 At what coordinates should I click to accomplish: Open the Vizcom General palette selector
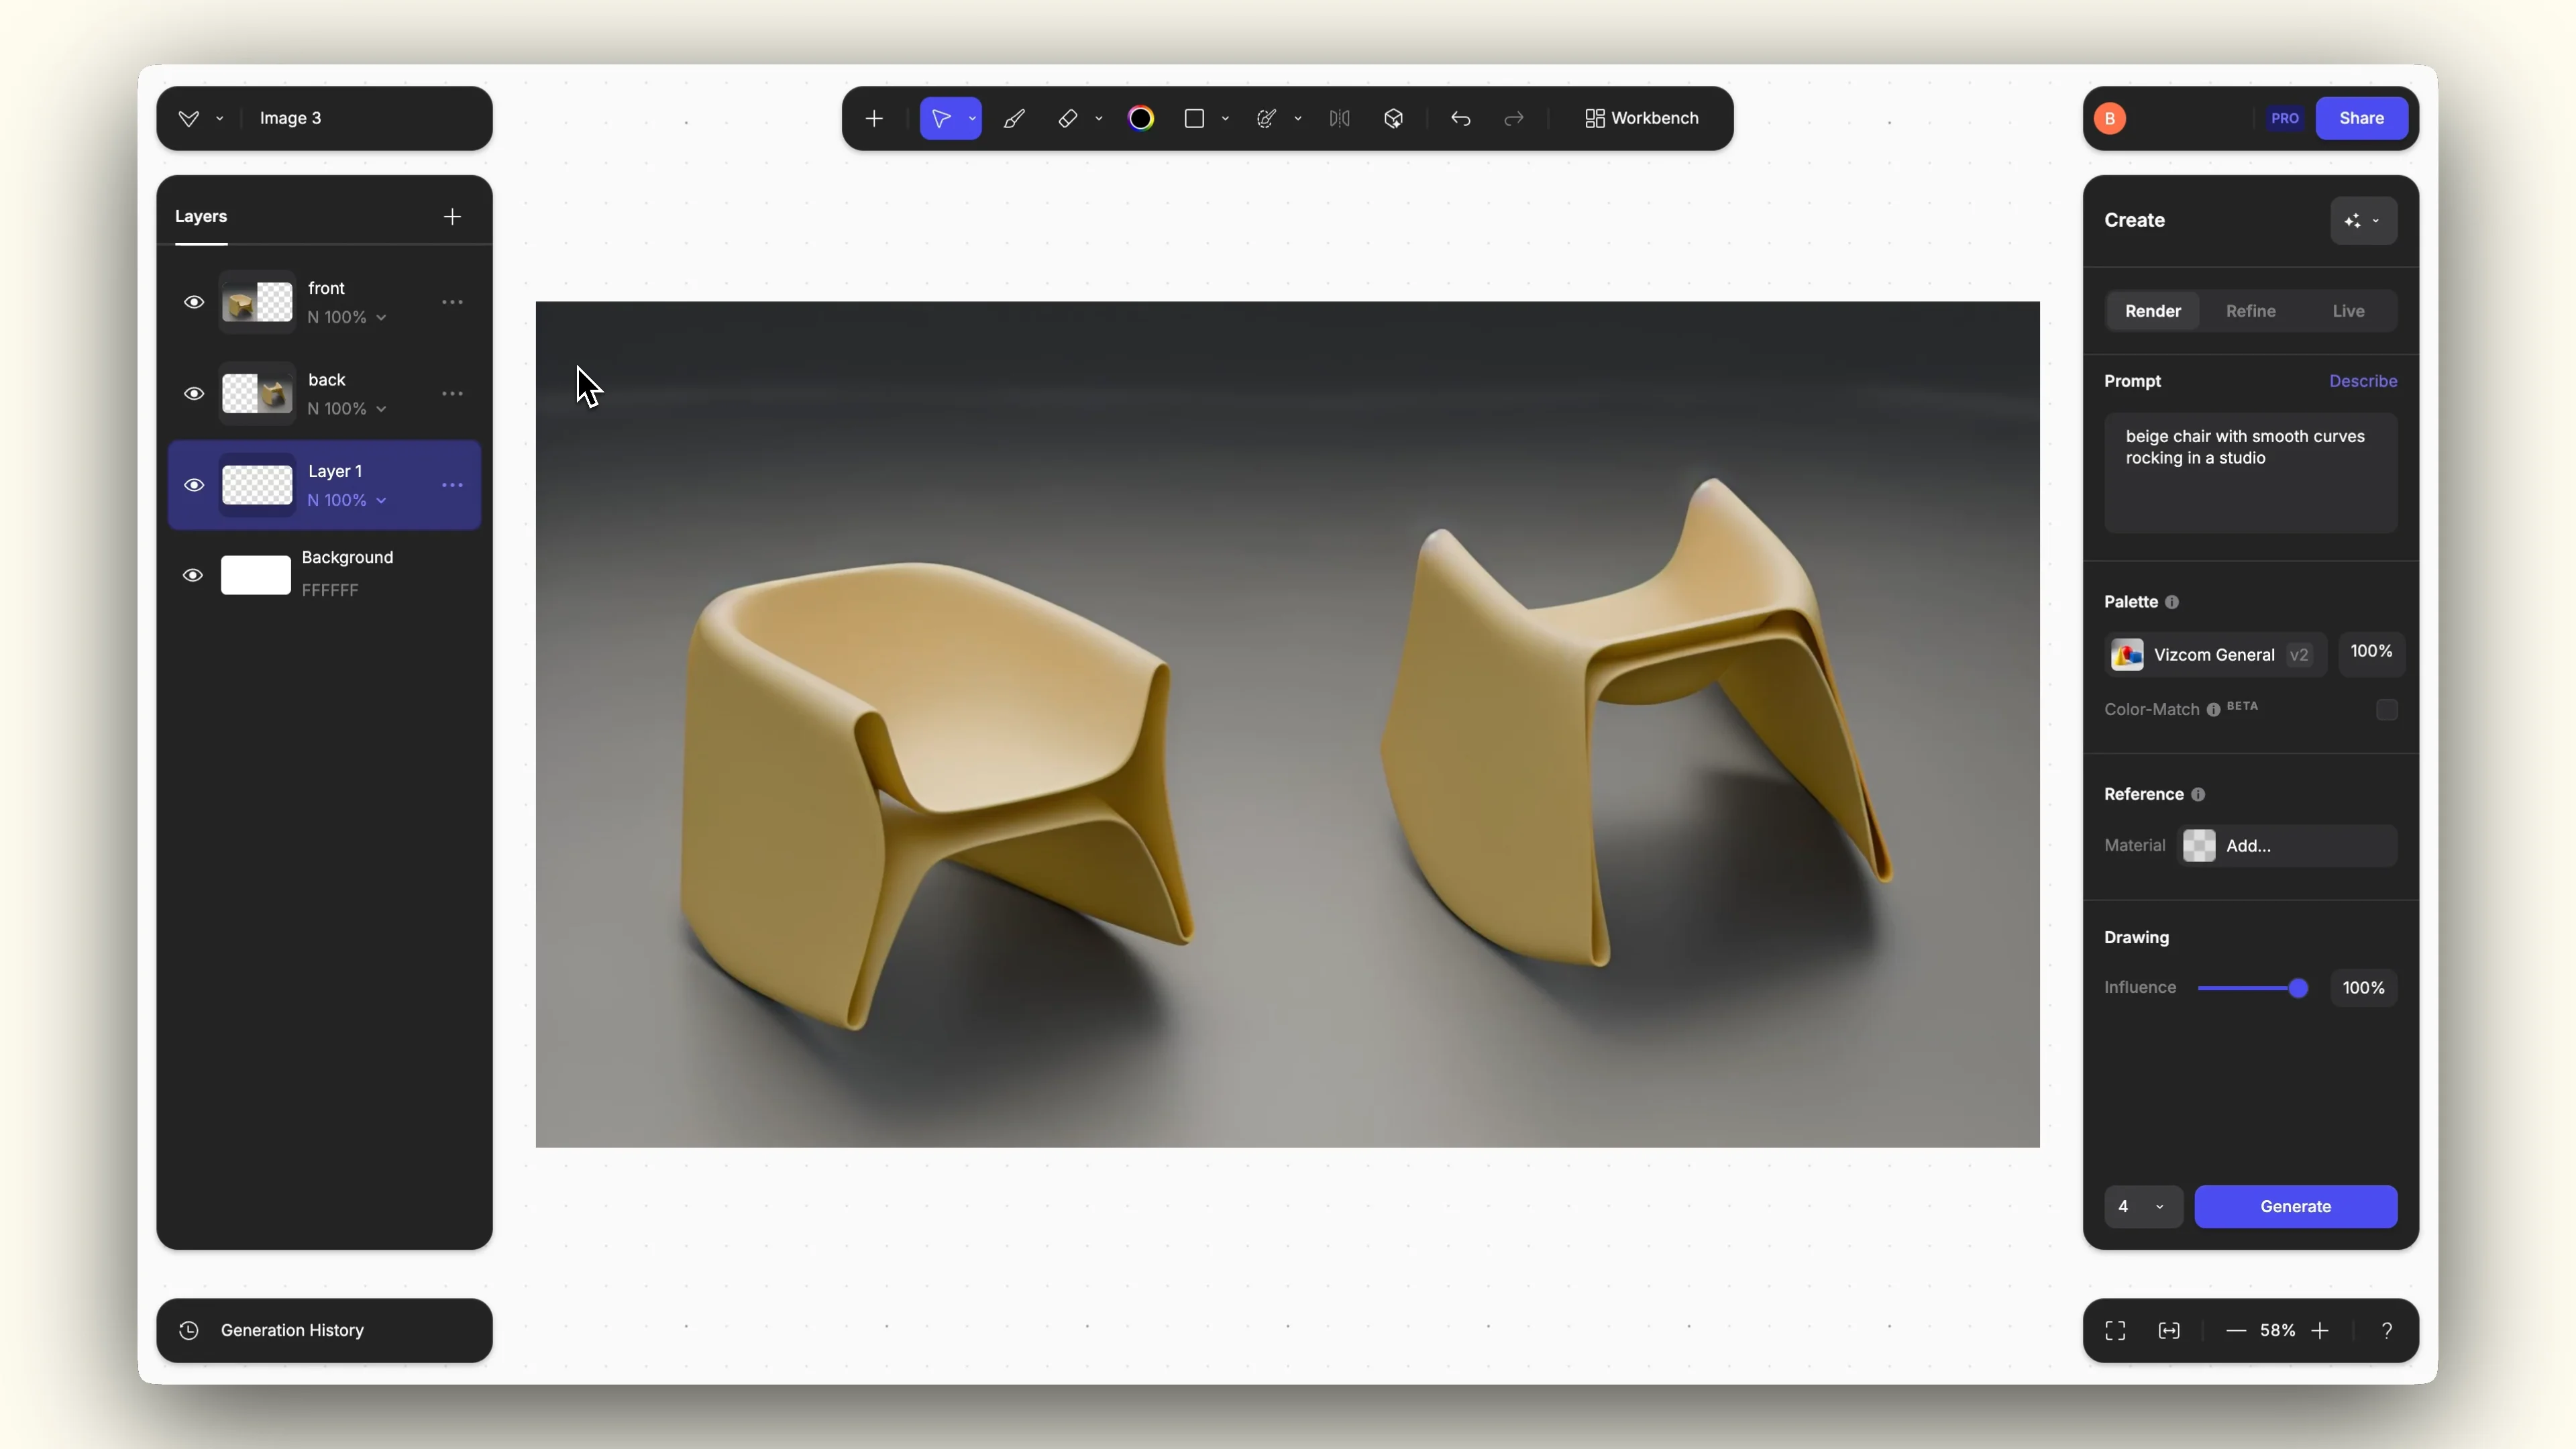click(x=2214, y=655)
